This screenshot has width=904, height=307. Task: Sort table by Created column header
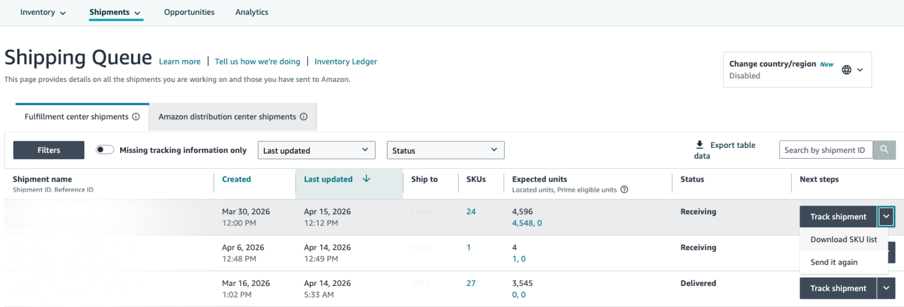[236, 179]
